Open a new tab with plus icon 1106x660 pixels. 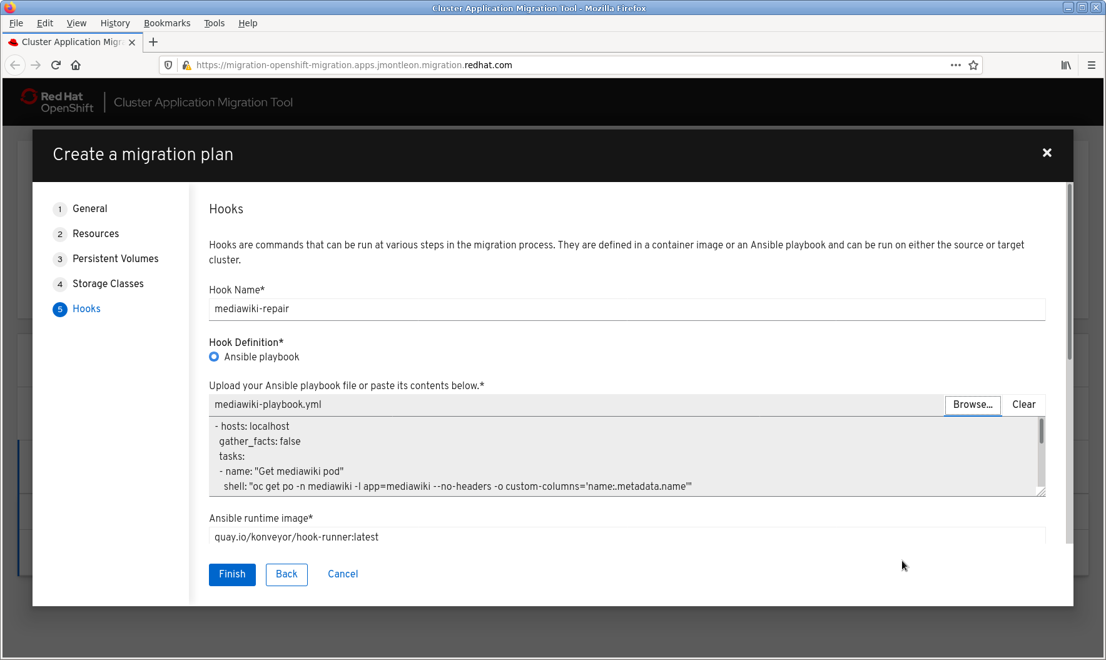tap(153, 42)
